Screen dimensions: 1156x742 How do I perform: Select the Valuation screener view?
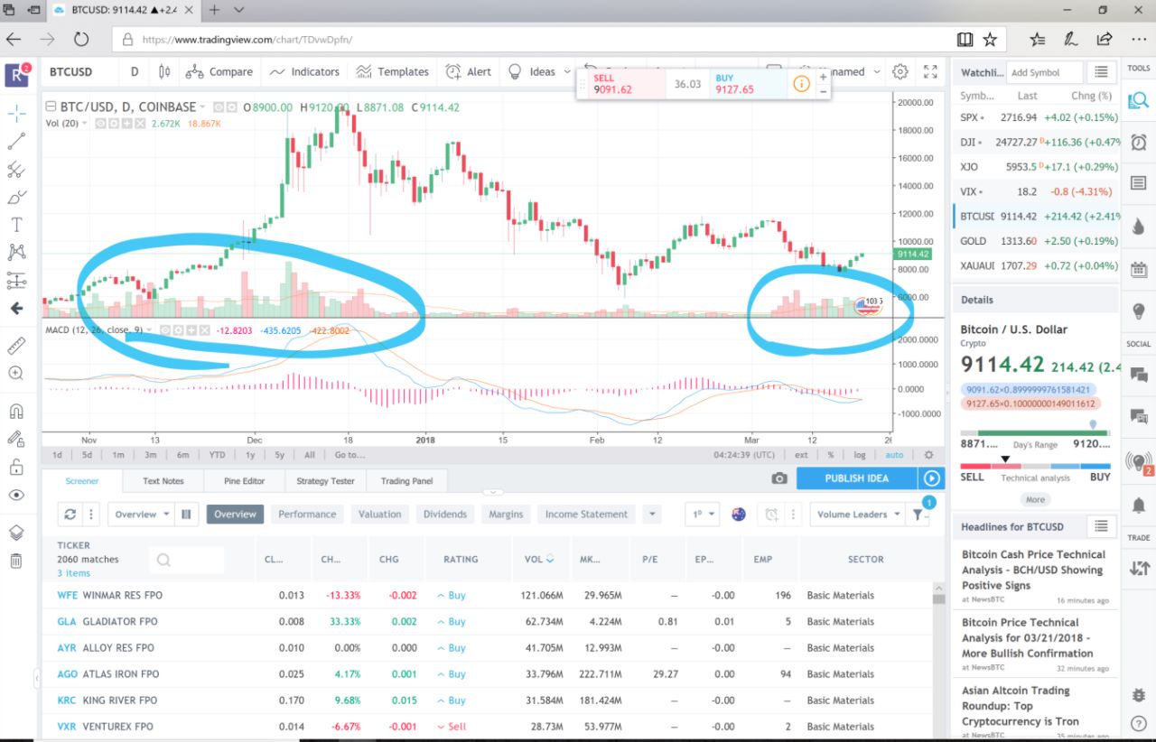(379, 515)
